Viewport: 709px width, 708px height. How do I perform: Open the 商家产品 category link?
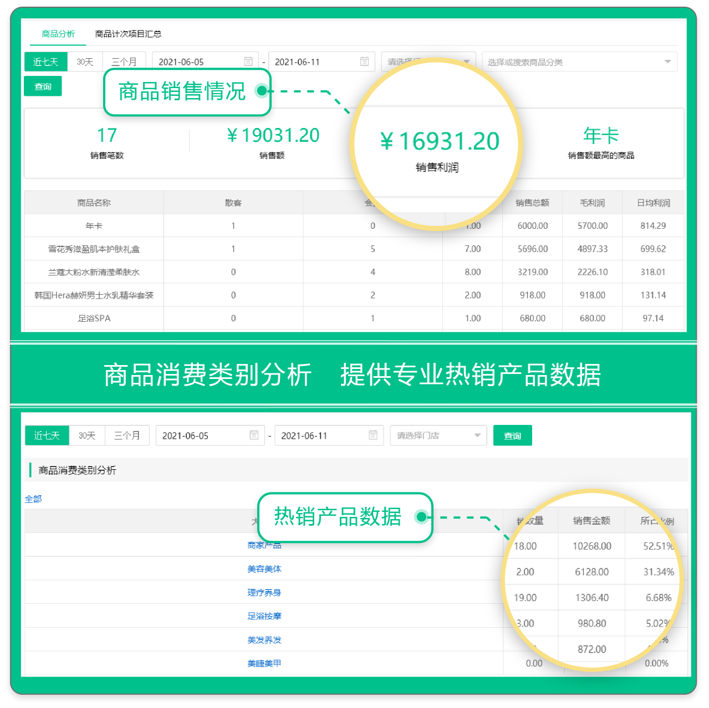264,546
